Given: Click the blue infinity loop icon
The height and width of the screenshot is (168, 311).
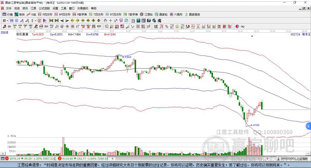Looking at the screenshot, I should point(243,27).
